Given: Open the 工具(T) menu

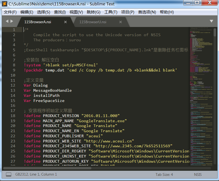Looking at the screenshot, I should pyautogui.click(x=111, y=12).
